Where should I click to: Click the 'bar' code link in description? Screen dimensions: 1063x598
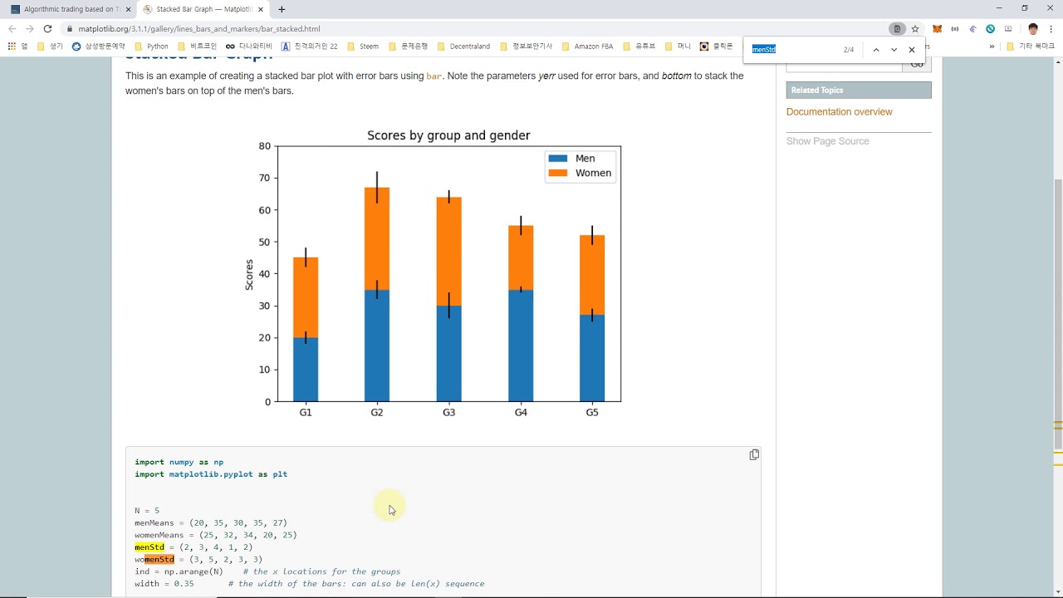pyautogui.click(x=434, y=76)
